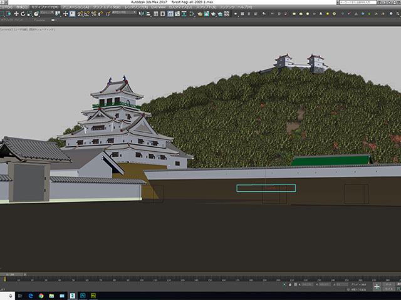The width and height of the screenshot is (401, 300).
Task: Click the ヘルプ(H) menu item
Action: coord(244,7)
